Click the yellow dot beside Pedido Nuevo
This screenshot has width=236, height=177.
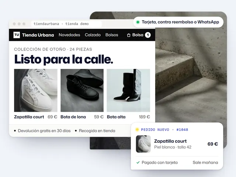[x=137, y=129]
